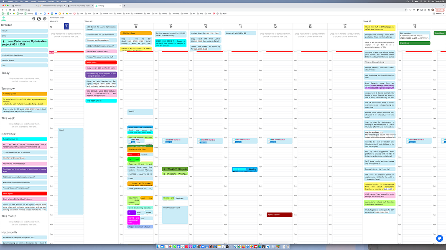446x250 pixels.
Task: Click the logout icon in sidebar header
Action: click(33, 19)
